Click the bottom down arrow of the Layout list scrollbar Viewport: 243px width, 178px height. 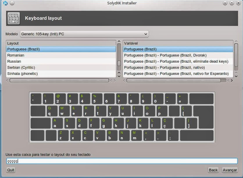119,76
